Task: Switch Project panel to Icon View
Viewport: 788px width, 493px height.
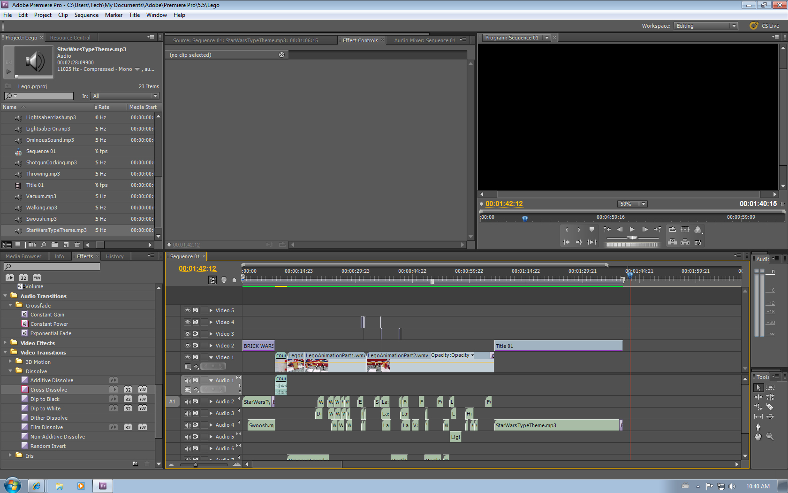Action: [18, 245]
